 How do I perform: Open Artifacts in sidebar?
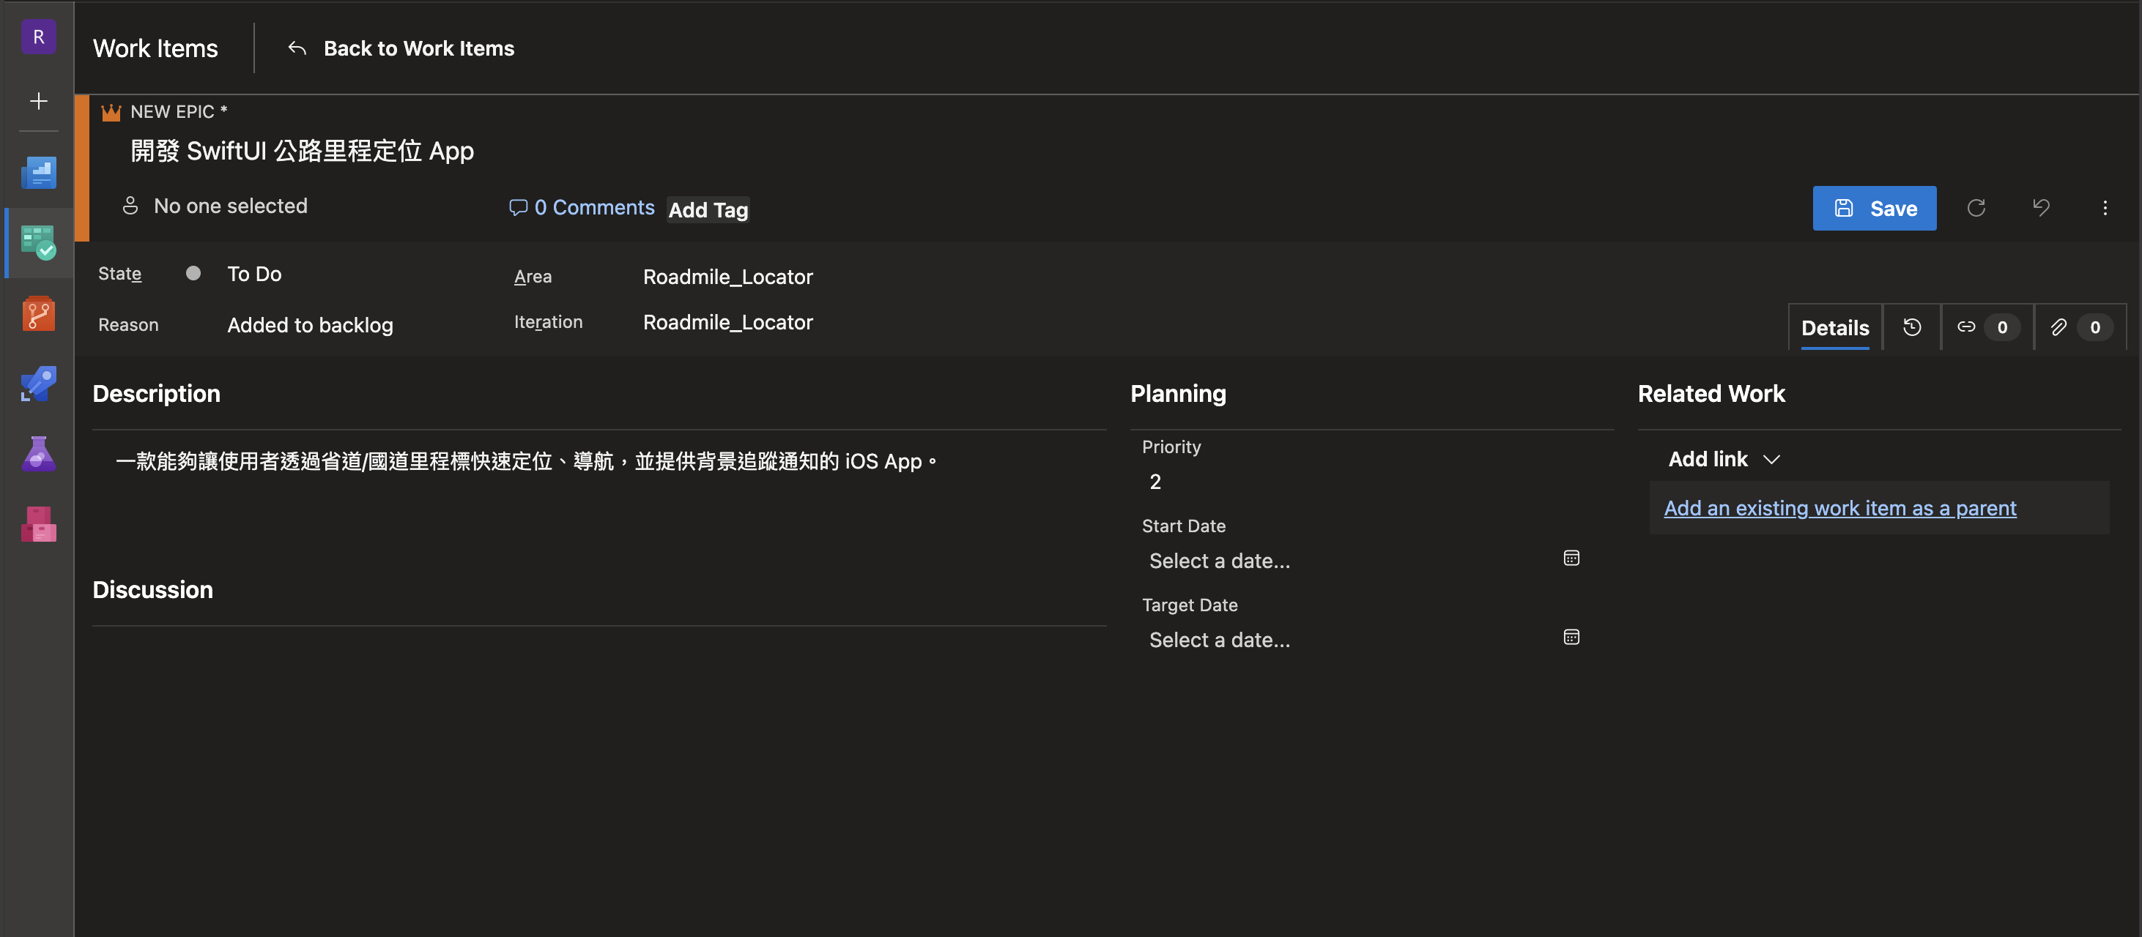click(x=38, y=524)
